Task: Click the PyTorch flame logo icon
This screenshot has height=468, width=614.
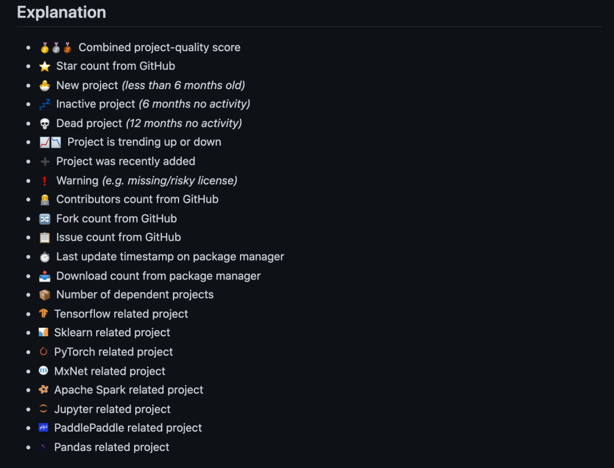Action: click(44, 352)
